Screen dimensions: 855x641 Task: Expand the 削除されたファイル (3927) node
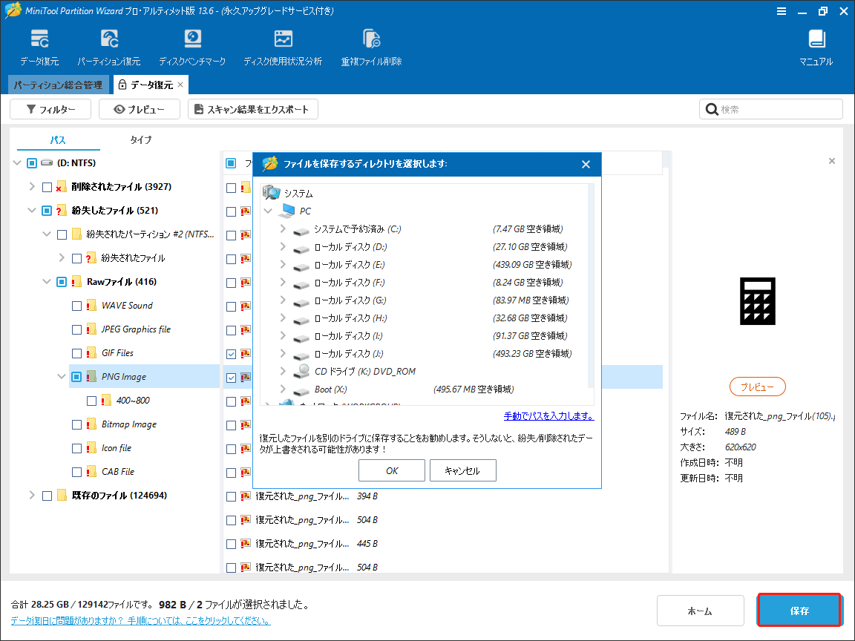tap(32, 186)
